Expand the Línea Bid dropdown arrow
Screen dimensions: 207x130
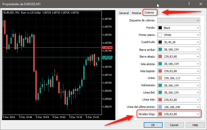[x=198, y=92]
